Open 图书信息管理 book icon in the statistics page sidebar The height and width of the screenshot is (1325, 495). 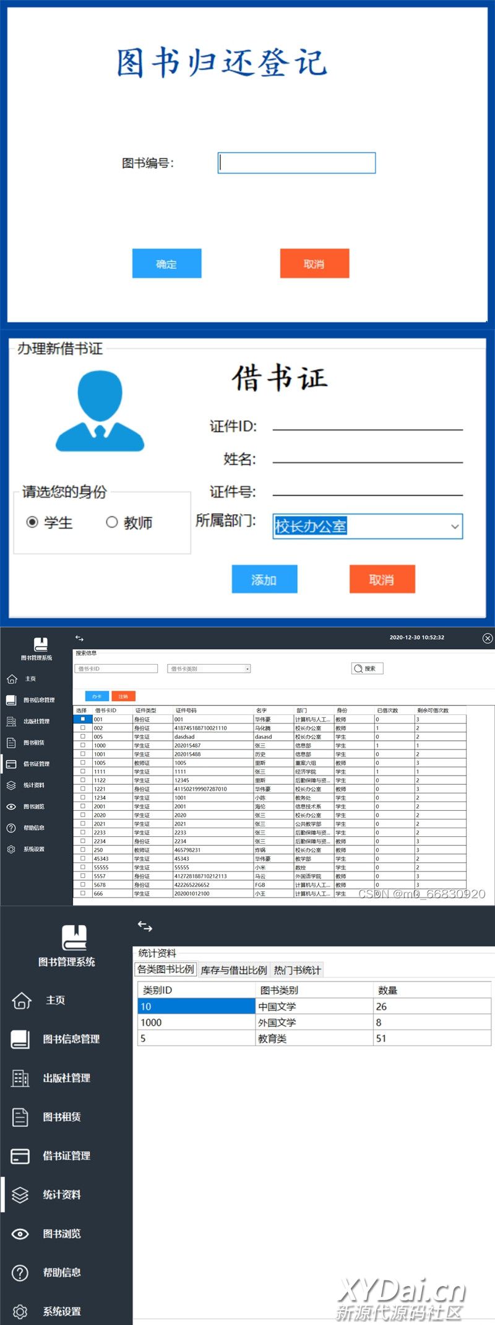20,1039
